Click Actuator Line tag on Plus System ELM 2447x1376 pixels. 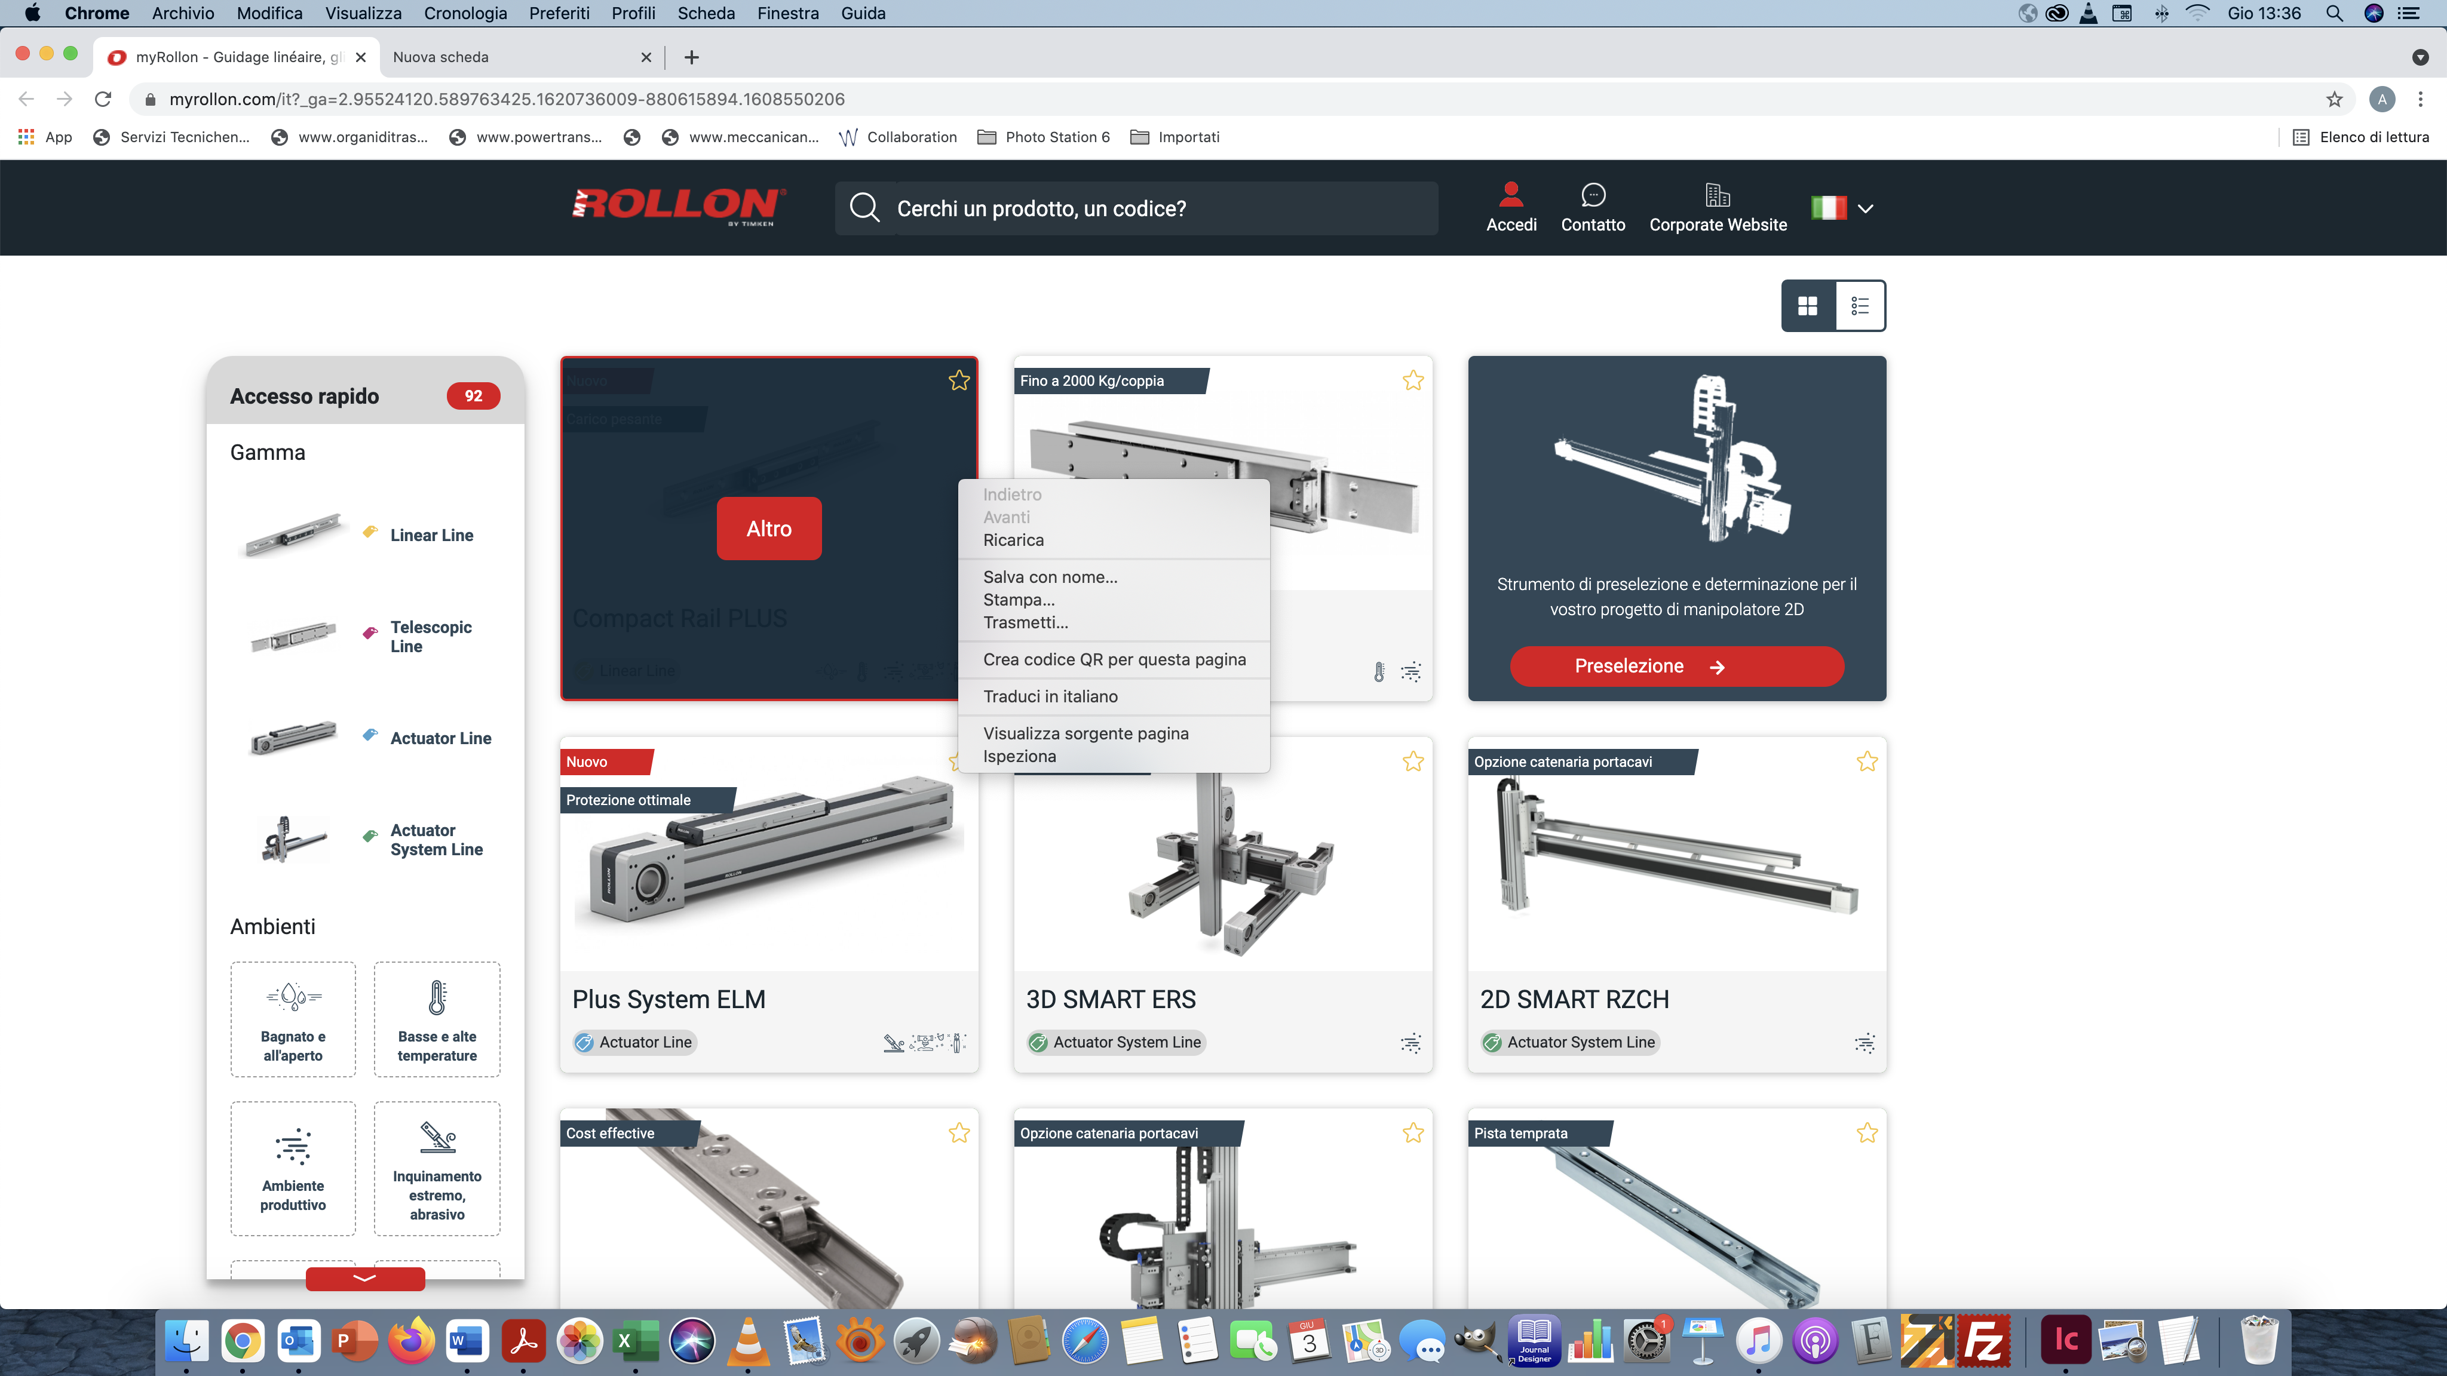(634, 1042)
